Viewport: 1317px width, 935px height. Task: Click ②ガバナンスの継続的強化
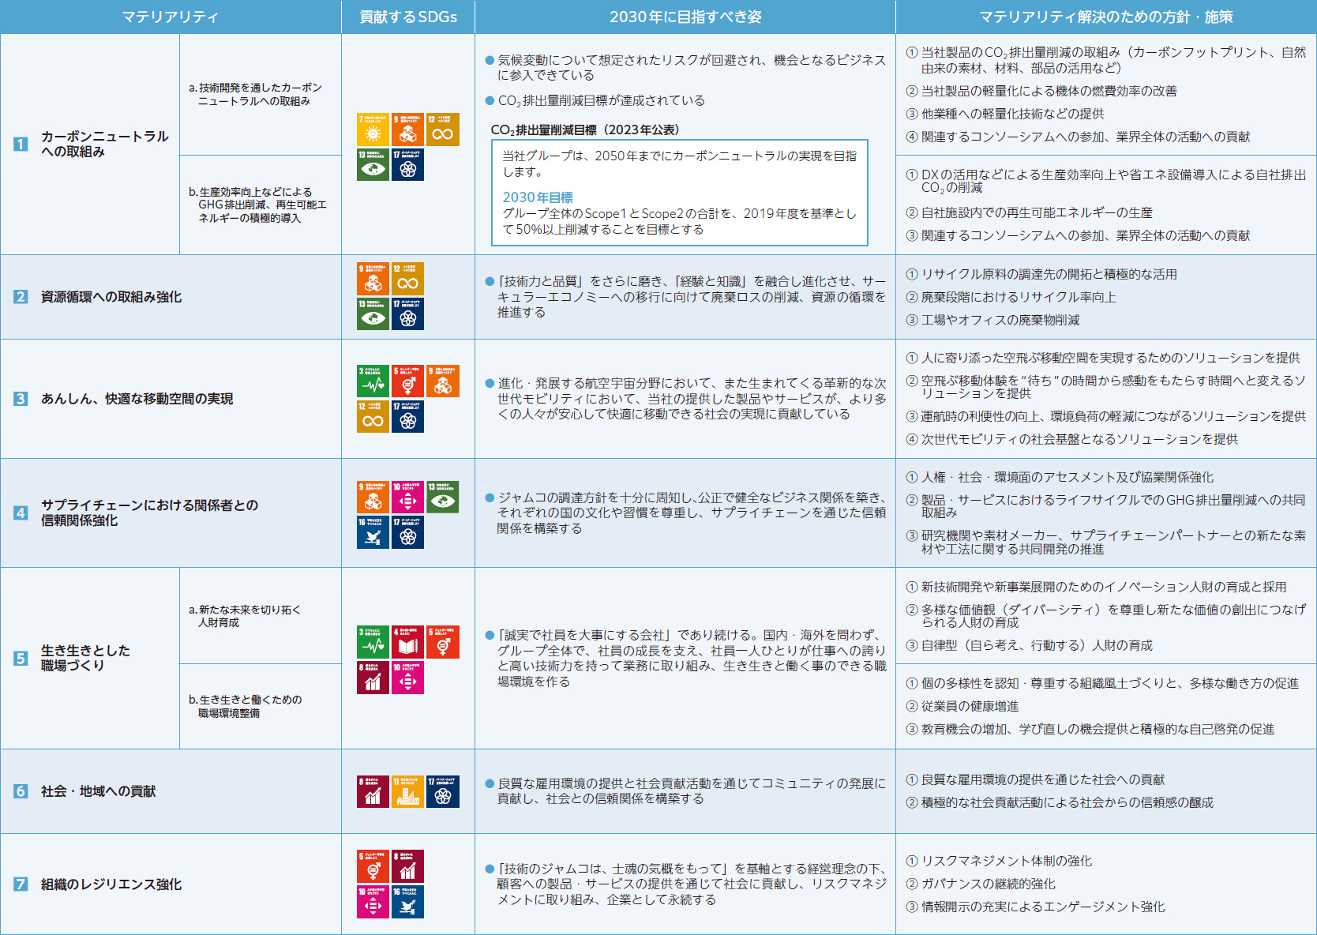(980, 884)
